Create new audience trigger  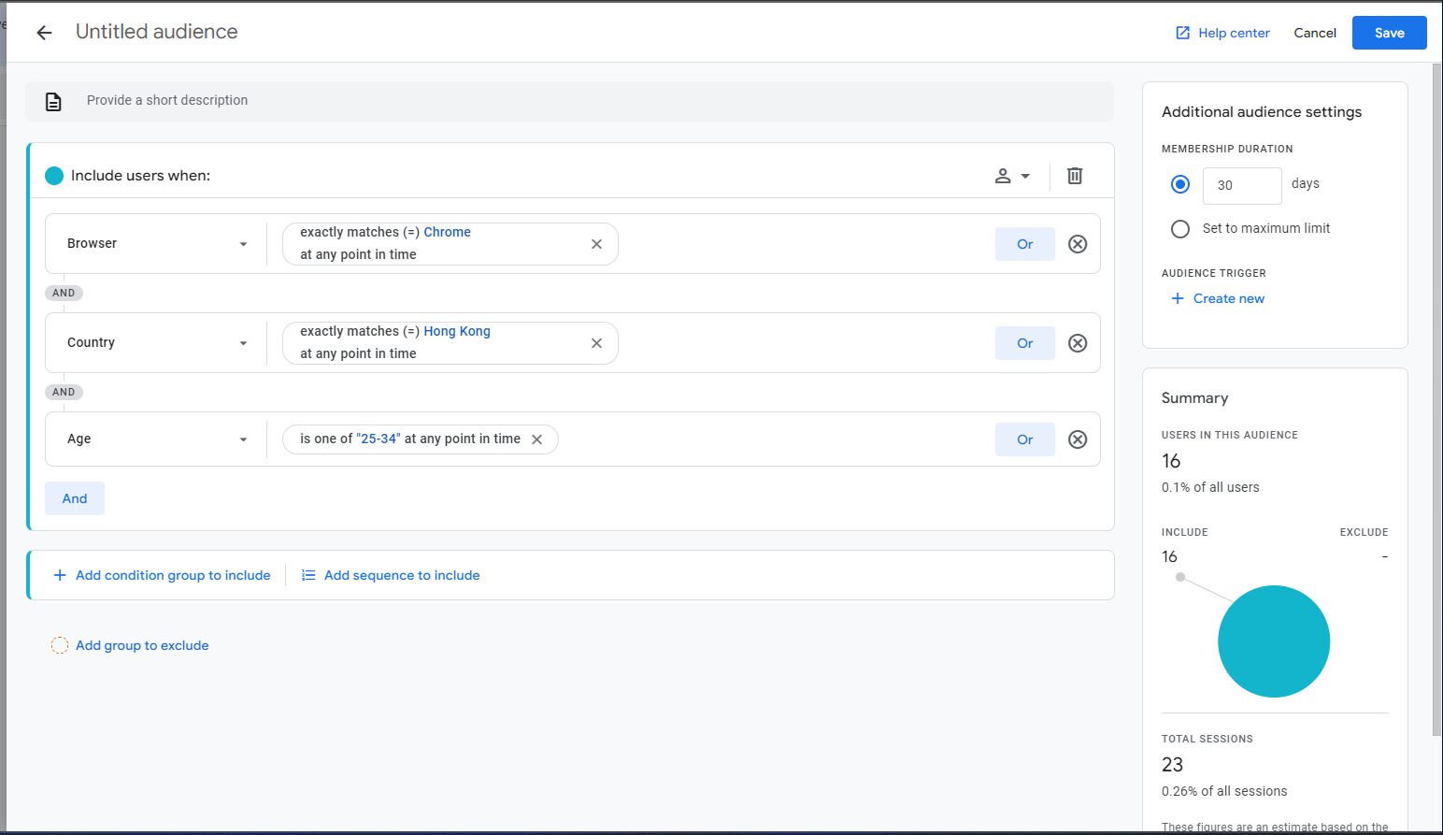1218,298
